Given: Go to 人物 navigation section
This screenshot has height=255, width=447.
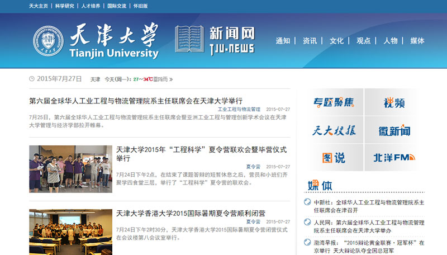Looking at the screenshot, I should 390,41.
